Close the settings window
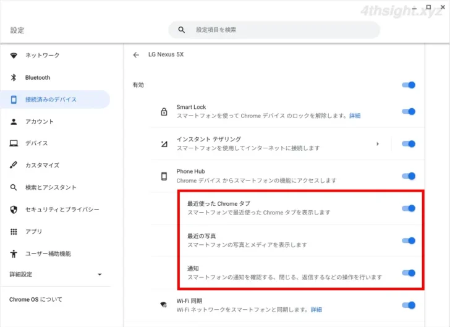This screenshot has height=327, width=450. coord(443,7)
